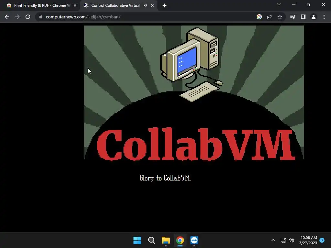Open the notification badge showing 3
The width and height of the screenshot is (331, 248).
pyautogui.click(x=322, y=240)
